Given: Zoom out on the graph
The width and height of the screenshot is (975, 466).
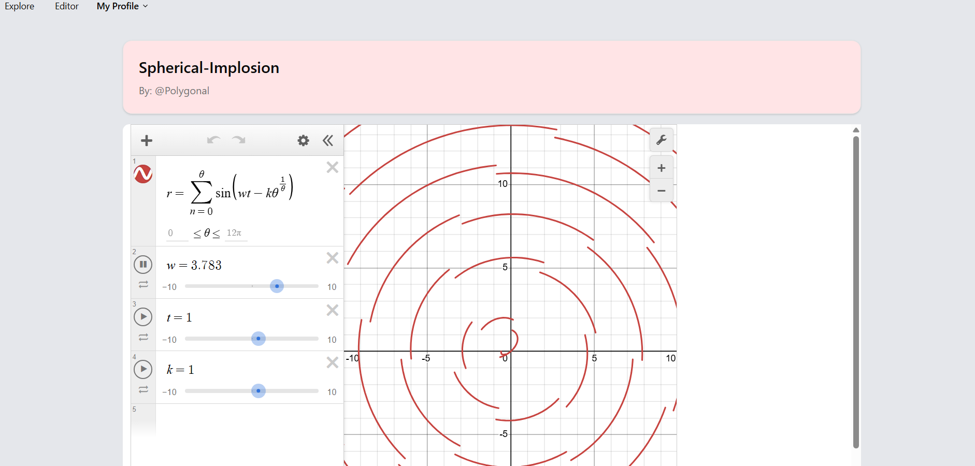Looking at the screenshot, I should 662,191.
